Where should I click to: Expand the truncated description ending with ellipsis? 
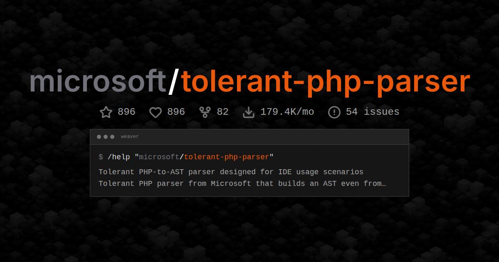pos(242,183)
